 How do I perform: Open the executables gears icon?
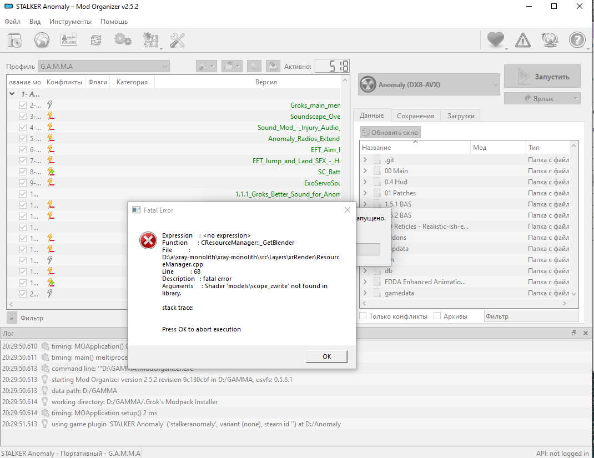(x=123, y=40)
